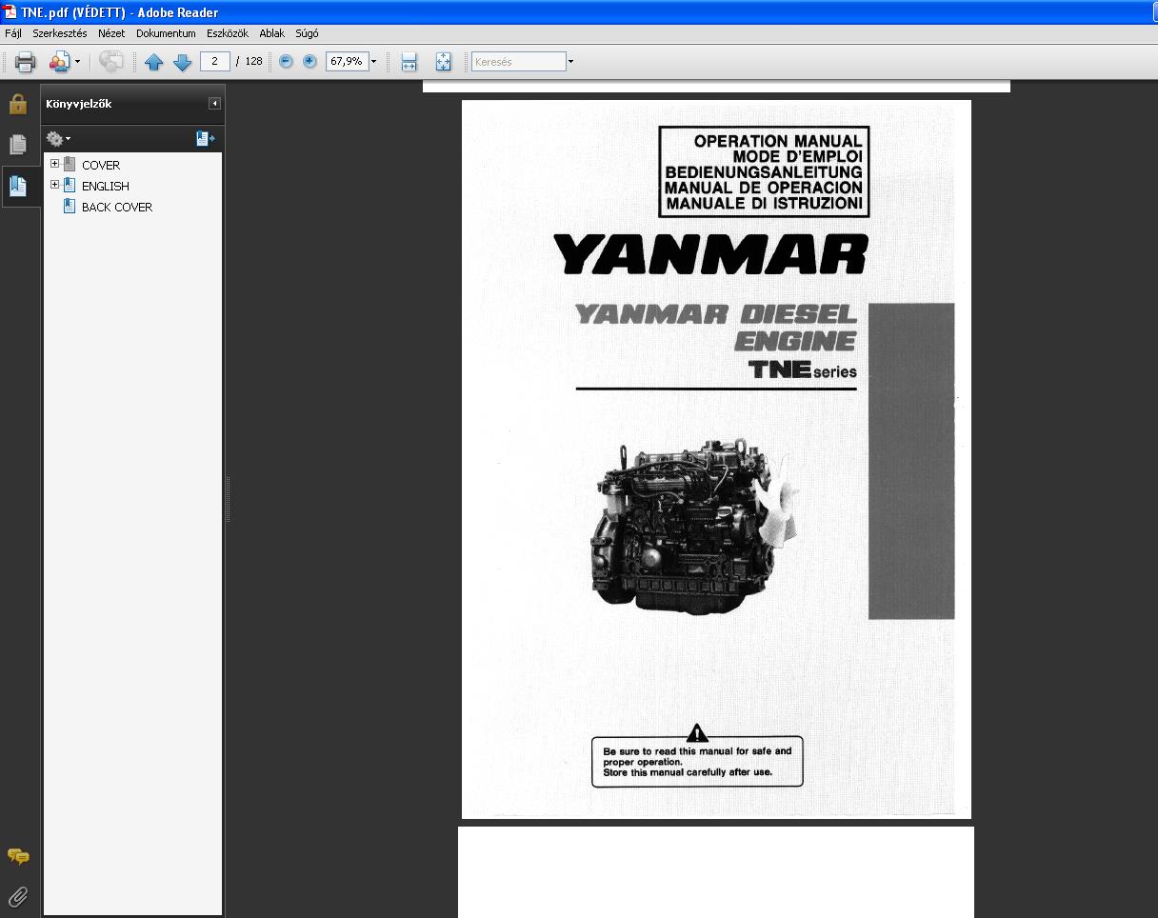Click the navigation pane divider handle
The image size is (1158, 918).
(x=228, y=499)
